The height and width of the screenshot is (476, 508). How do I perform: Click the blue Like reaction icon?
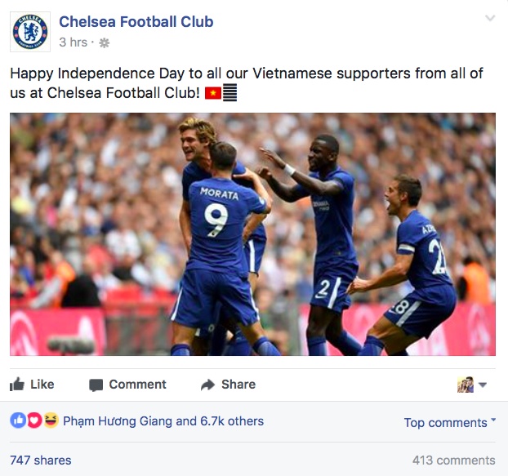point(18,421)
